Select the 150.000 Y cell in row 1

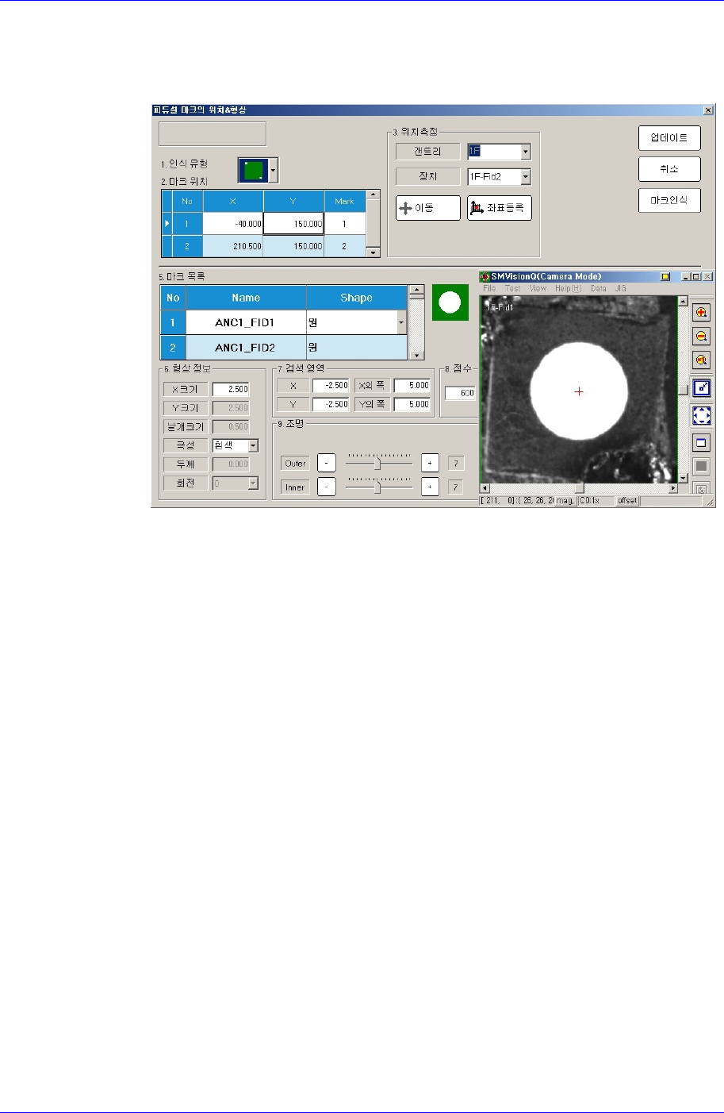pyautogui.click(x=293, y=224)
